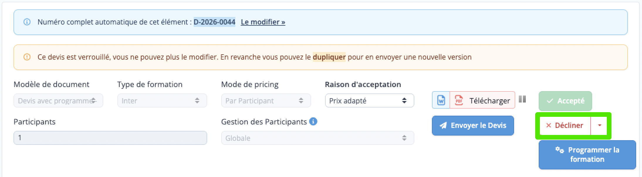Click the Télécharger button label
Viewport: 642px width, 177px height.
point(489,100)
